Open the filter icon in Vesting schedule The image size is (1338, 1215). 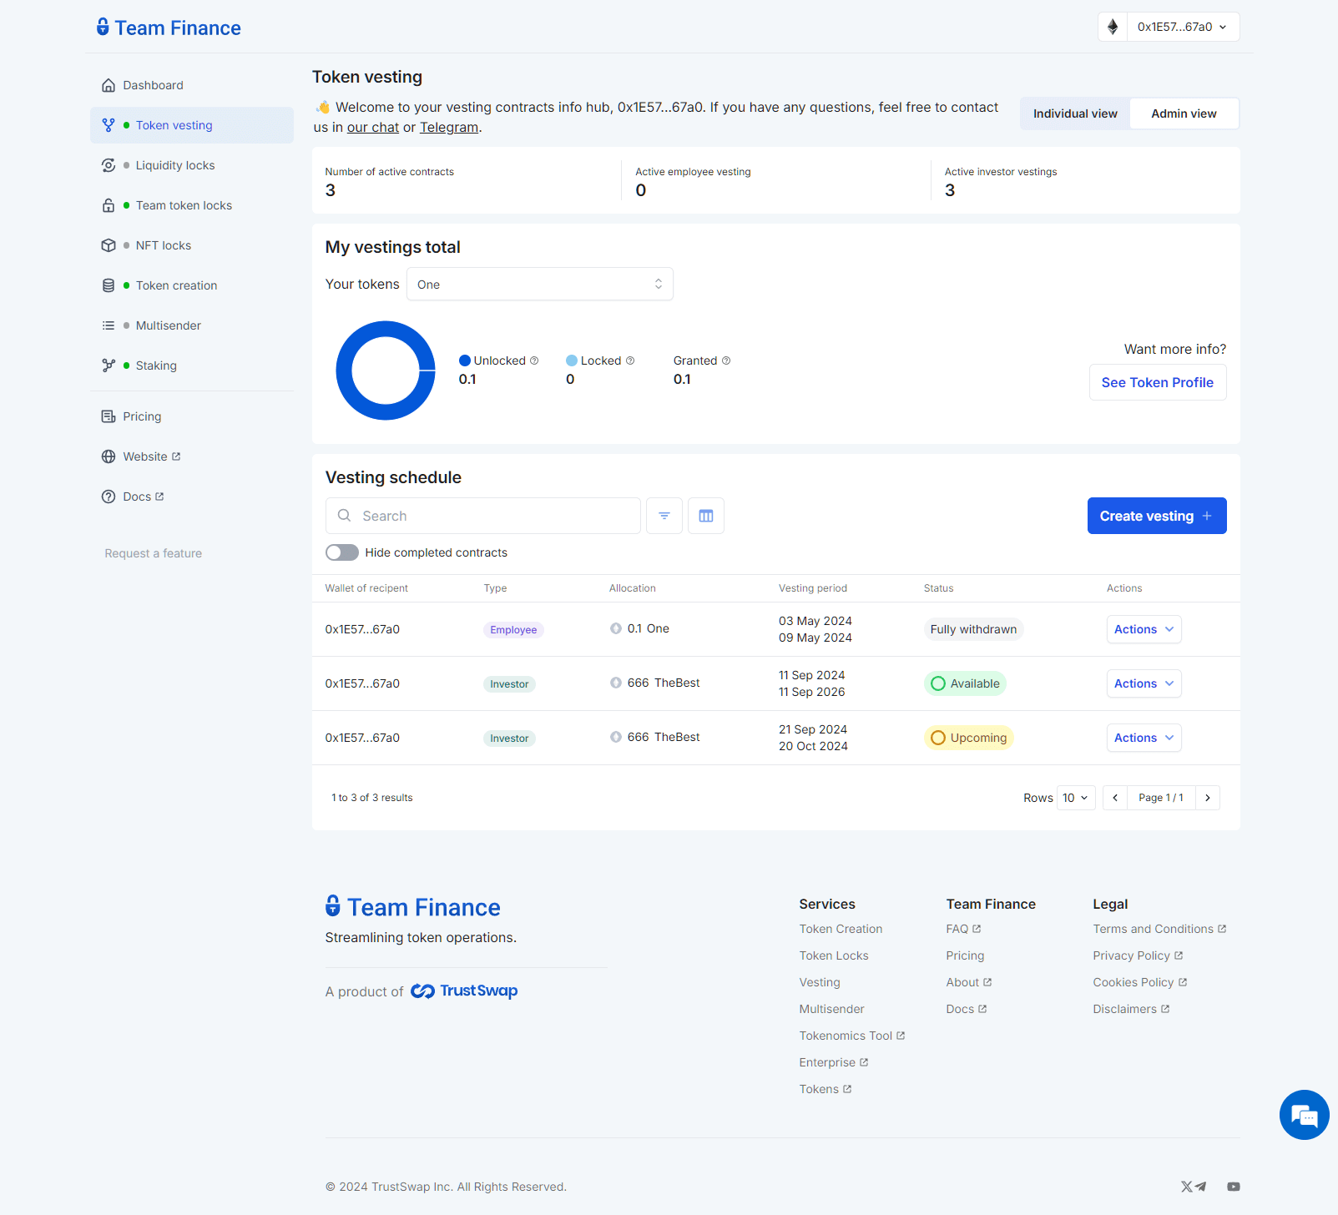pos(664,516)
